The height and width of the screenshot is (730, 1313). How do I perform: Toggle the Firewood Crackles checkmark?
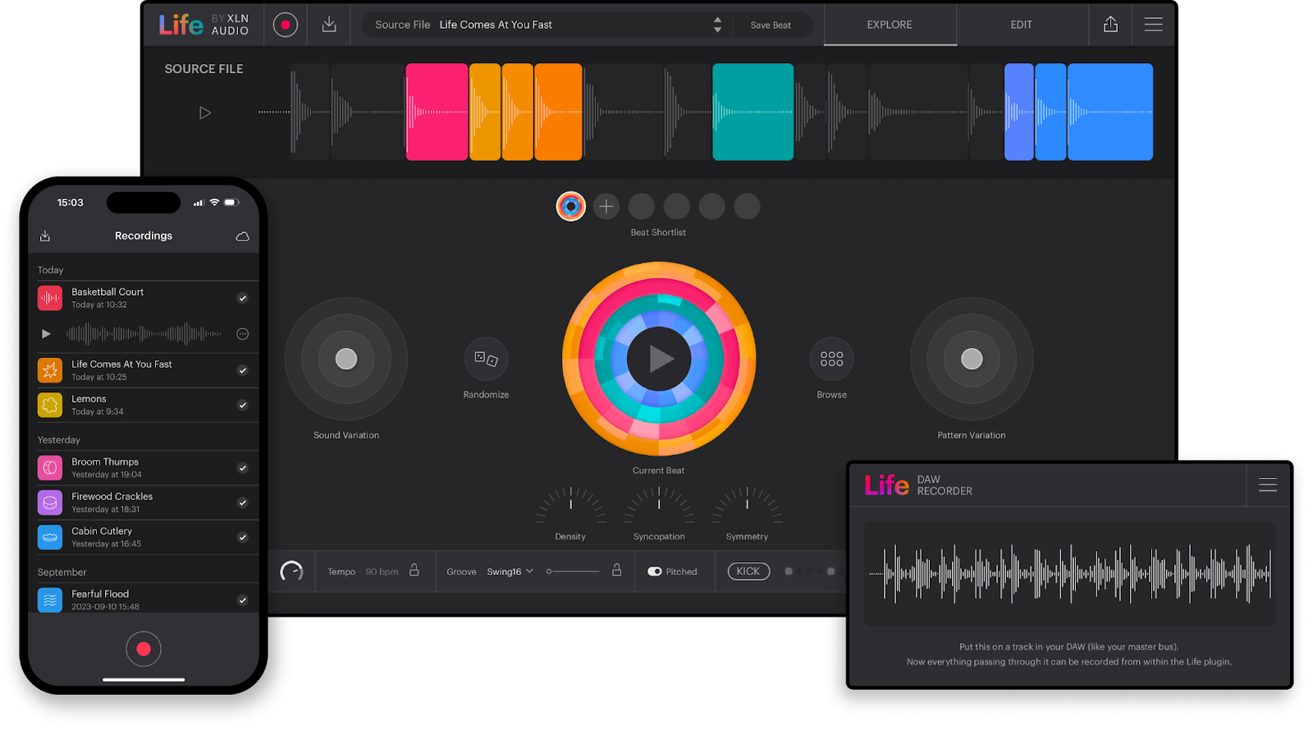[x=242, y=503]
